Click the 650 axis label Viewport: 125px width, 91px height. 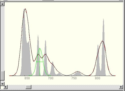[27, 78]
